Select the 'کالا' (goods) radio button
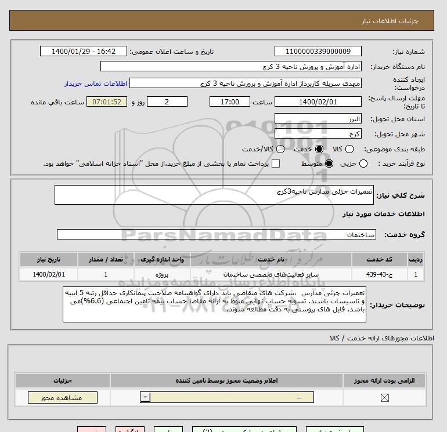 349,149
